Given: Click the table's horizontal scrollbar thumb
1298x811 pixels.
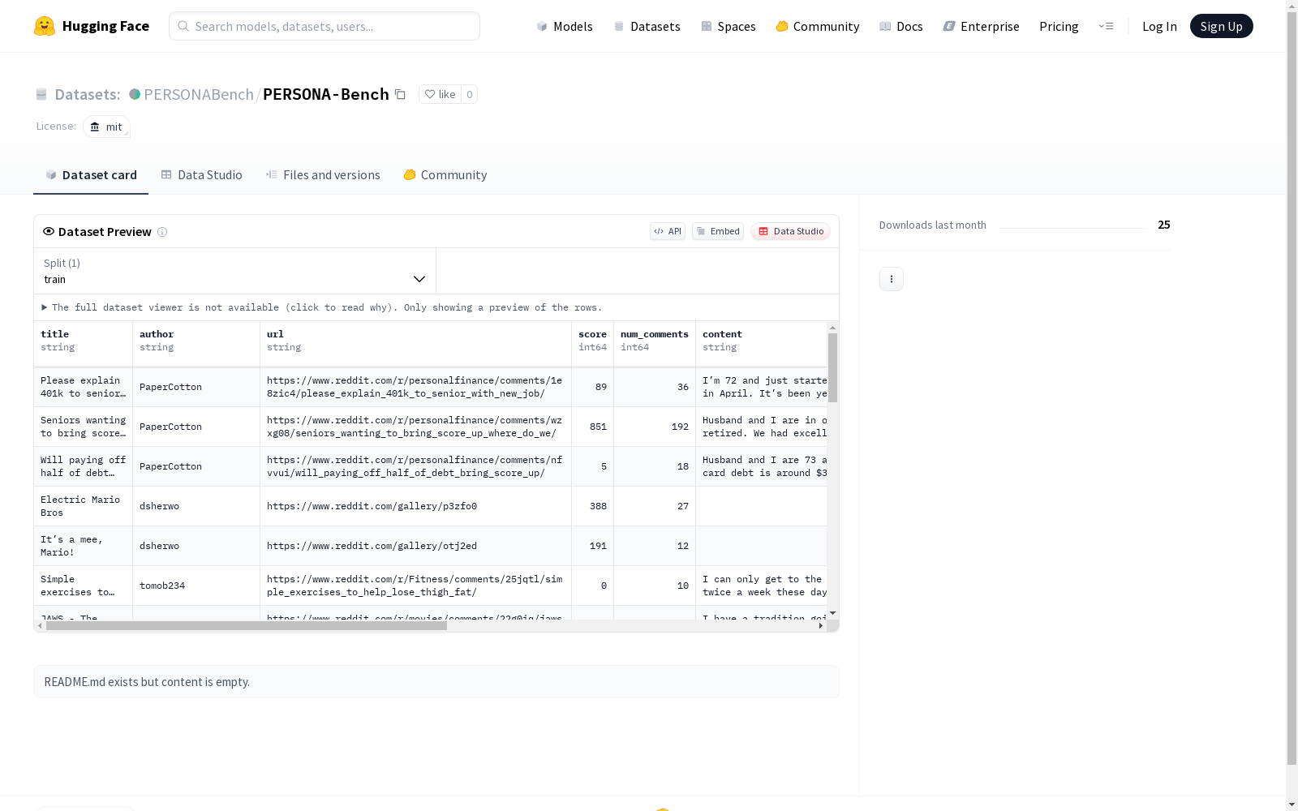Looking at the screenshot, I should pyautogui.click(x=247, y=625).
